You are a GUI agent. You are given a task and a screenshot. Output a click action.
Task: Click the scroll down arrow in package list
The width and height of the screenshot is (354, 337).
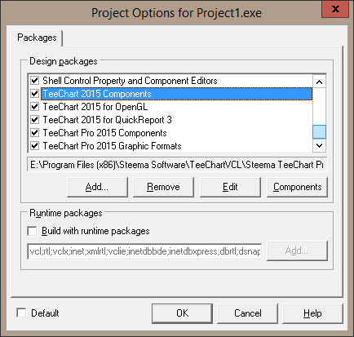[x=319, y=145]
